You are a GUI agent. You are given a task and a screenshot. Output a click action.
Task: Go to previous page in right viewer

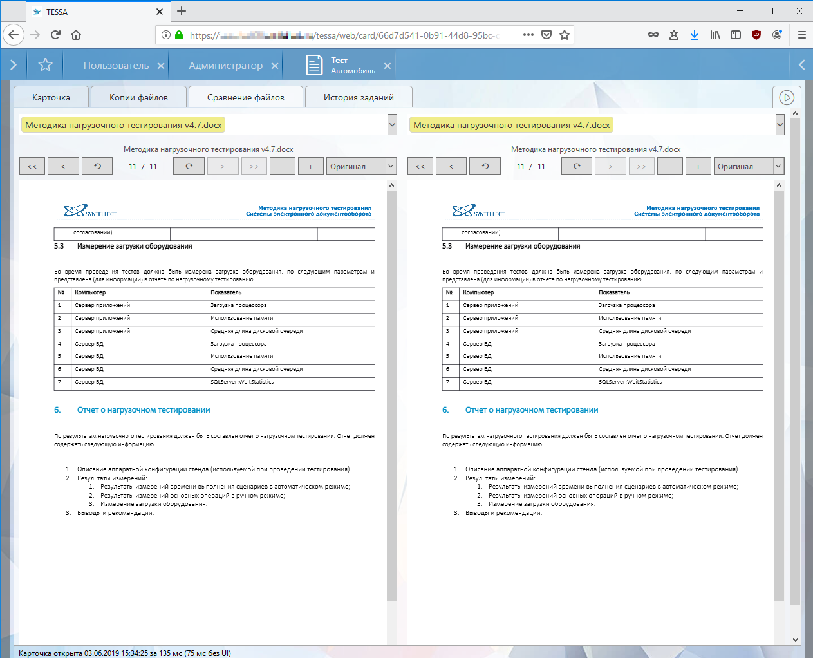(x=451, y=167)
